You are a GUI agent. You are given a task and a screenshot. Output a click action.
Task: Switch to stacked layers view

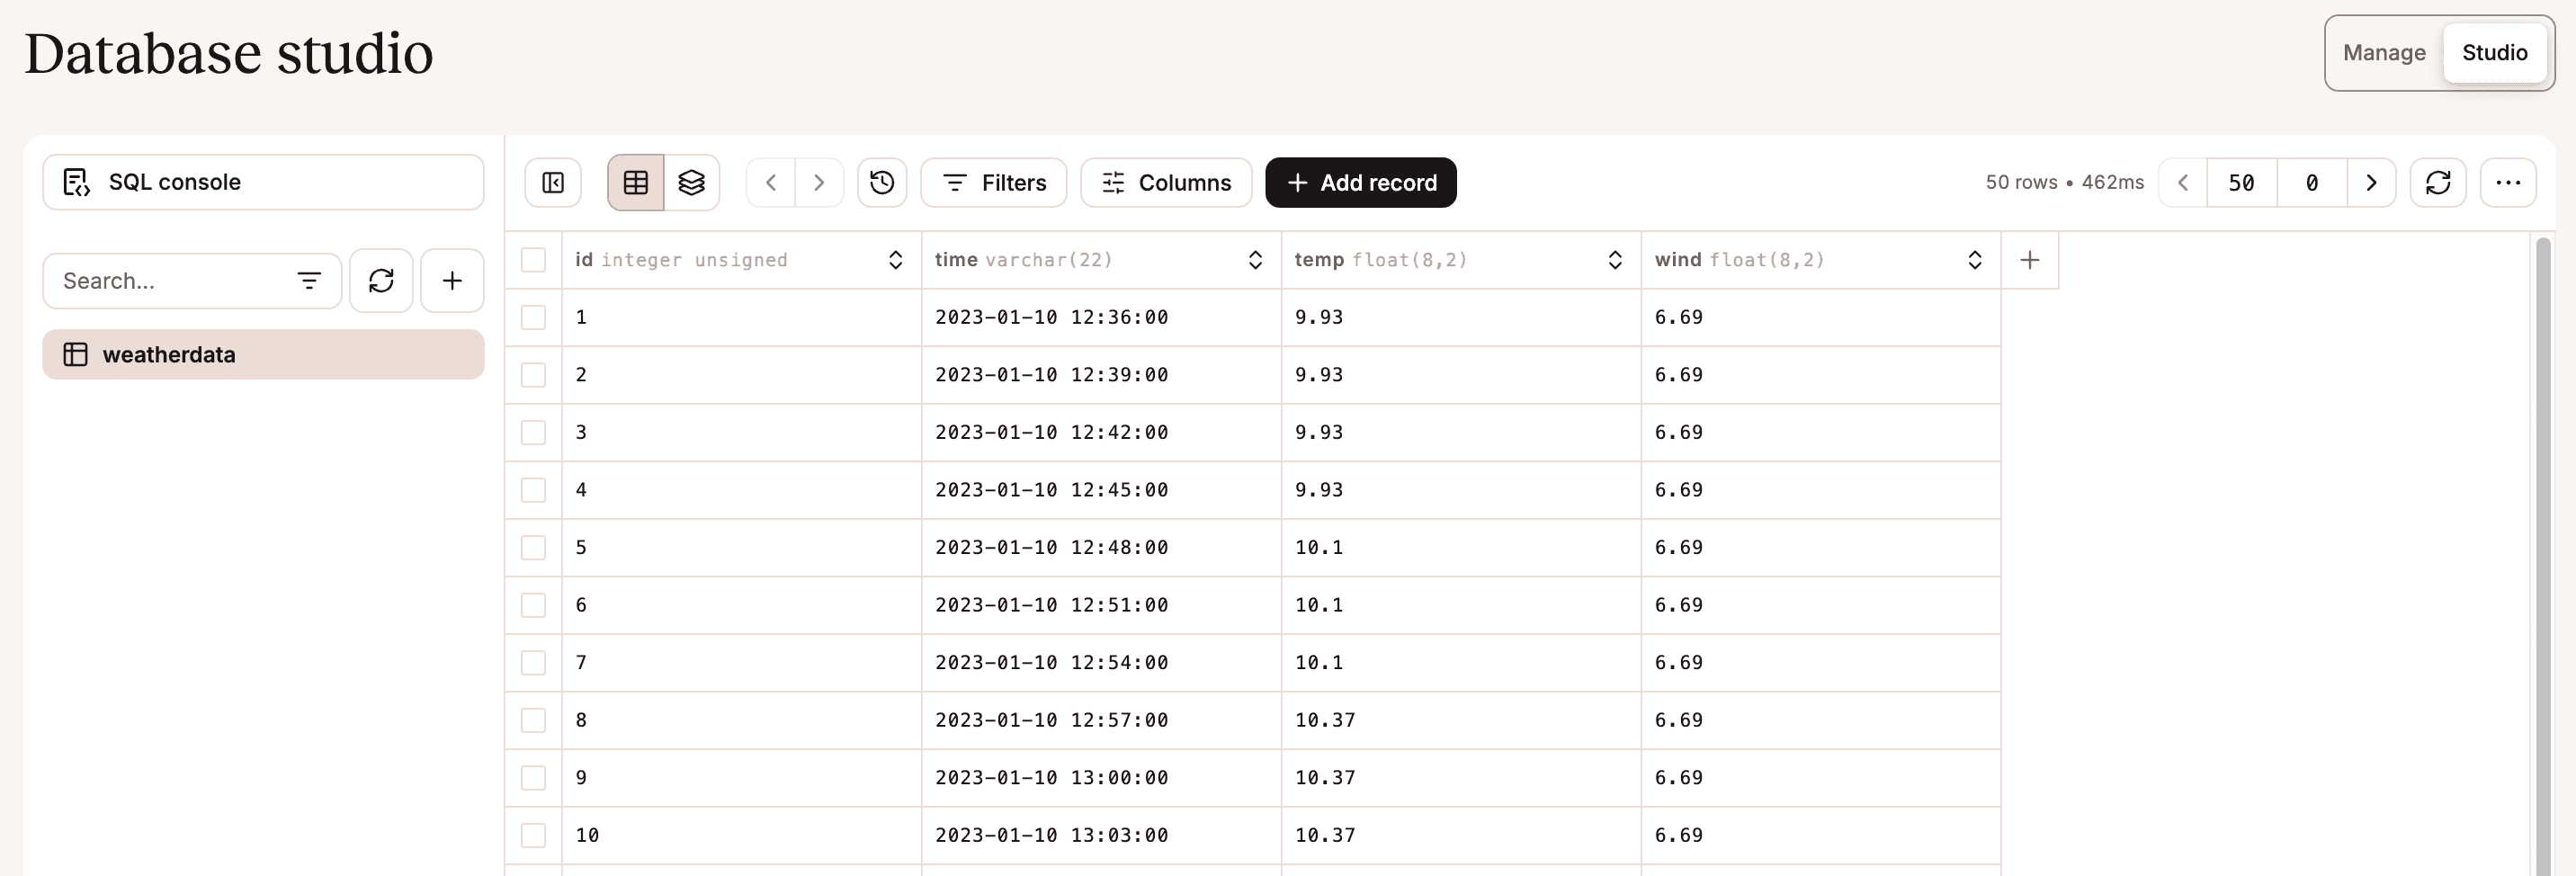[x=691, y=182]
